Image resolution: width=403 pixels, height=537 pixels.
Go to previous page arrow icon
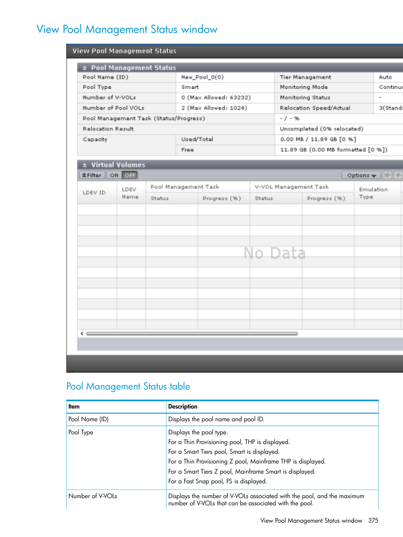(x=398, y=175)
